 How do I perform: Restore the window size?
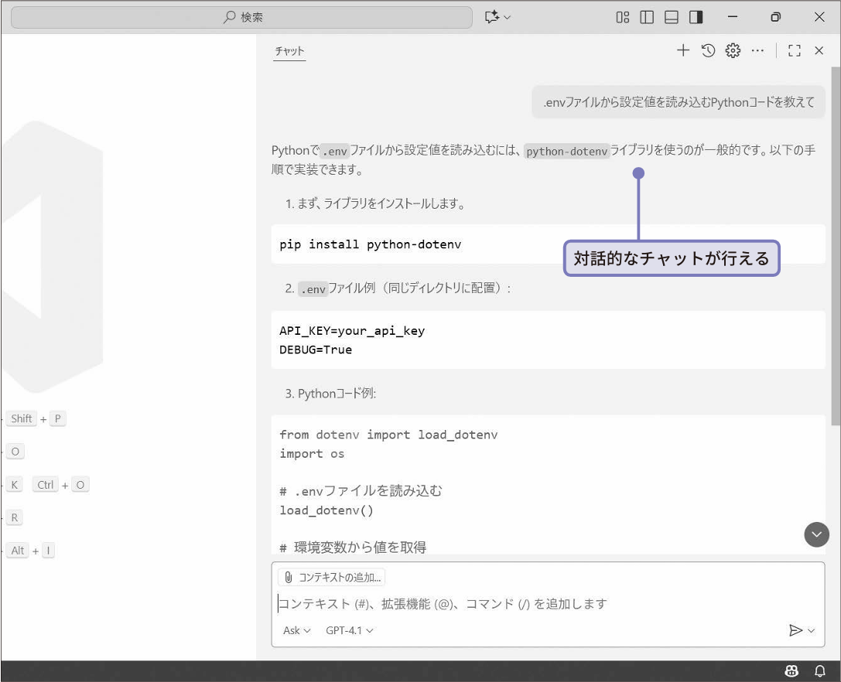click(775, 17)
